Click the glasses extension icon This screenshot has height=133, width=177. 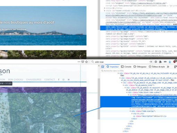pyautogui.click(x=165, y=62)
